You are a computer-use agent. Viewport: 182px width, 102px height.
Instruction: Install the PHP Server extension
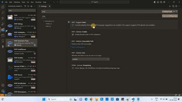[x=33, y=79]
